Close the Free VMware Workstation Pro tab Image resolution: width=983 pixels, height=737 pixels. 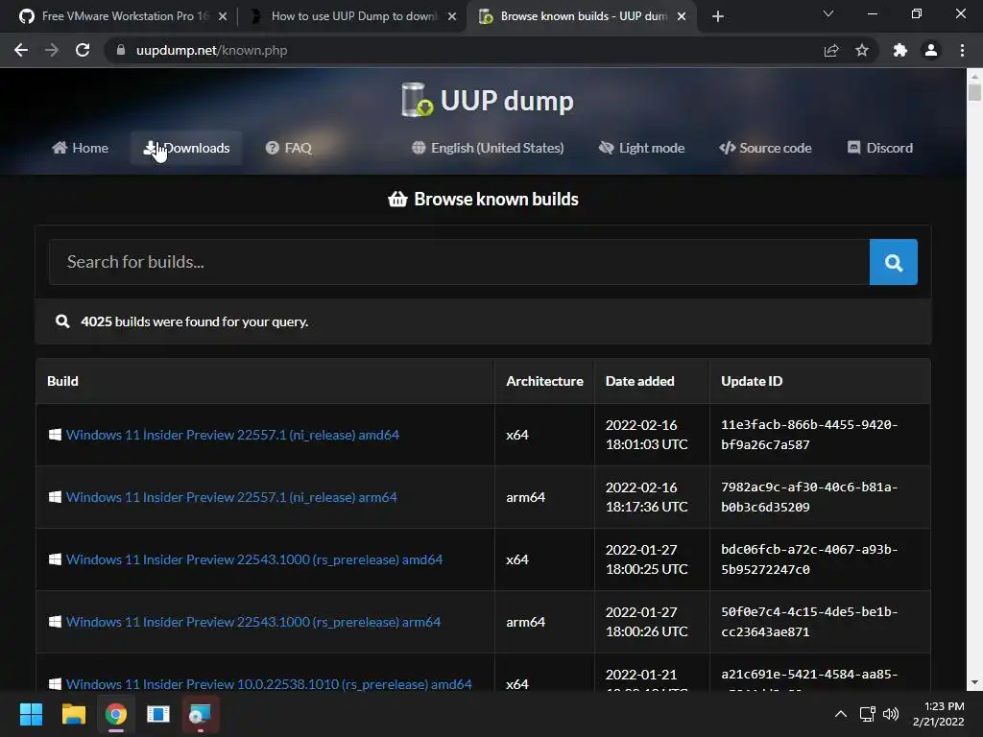click(x=223, y=16)
